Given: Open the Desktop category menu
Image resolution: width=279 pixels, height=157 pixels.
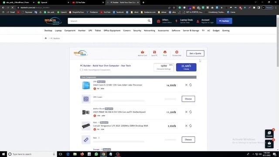Looking at the screenshot, I should 48,31.
